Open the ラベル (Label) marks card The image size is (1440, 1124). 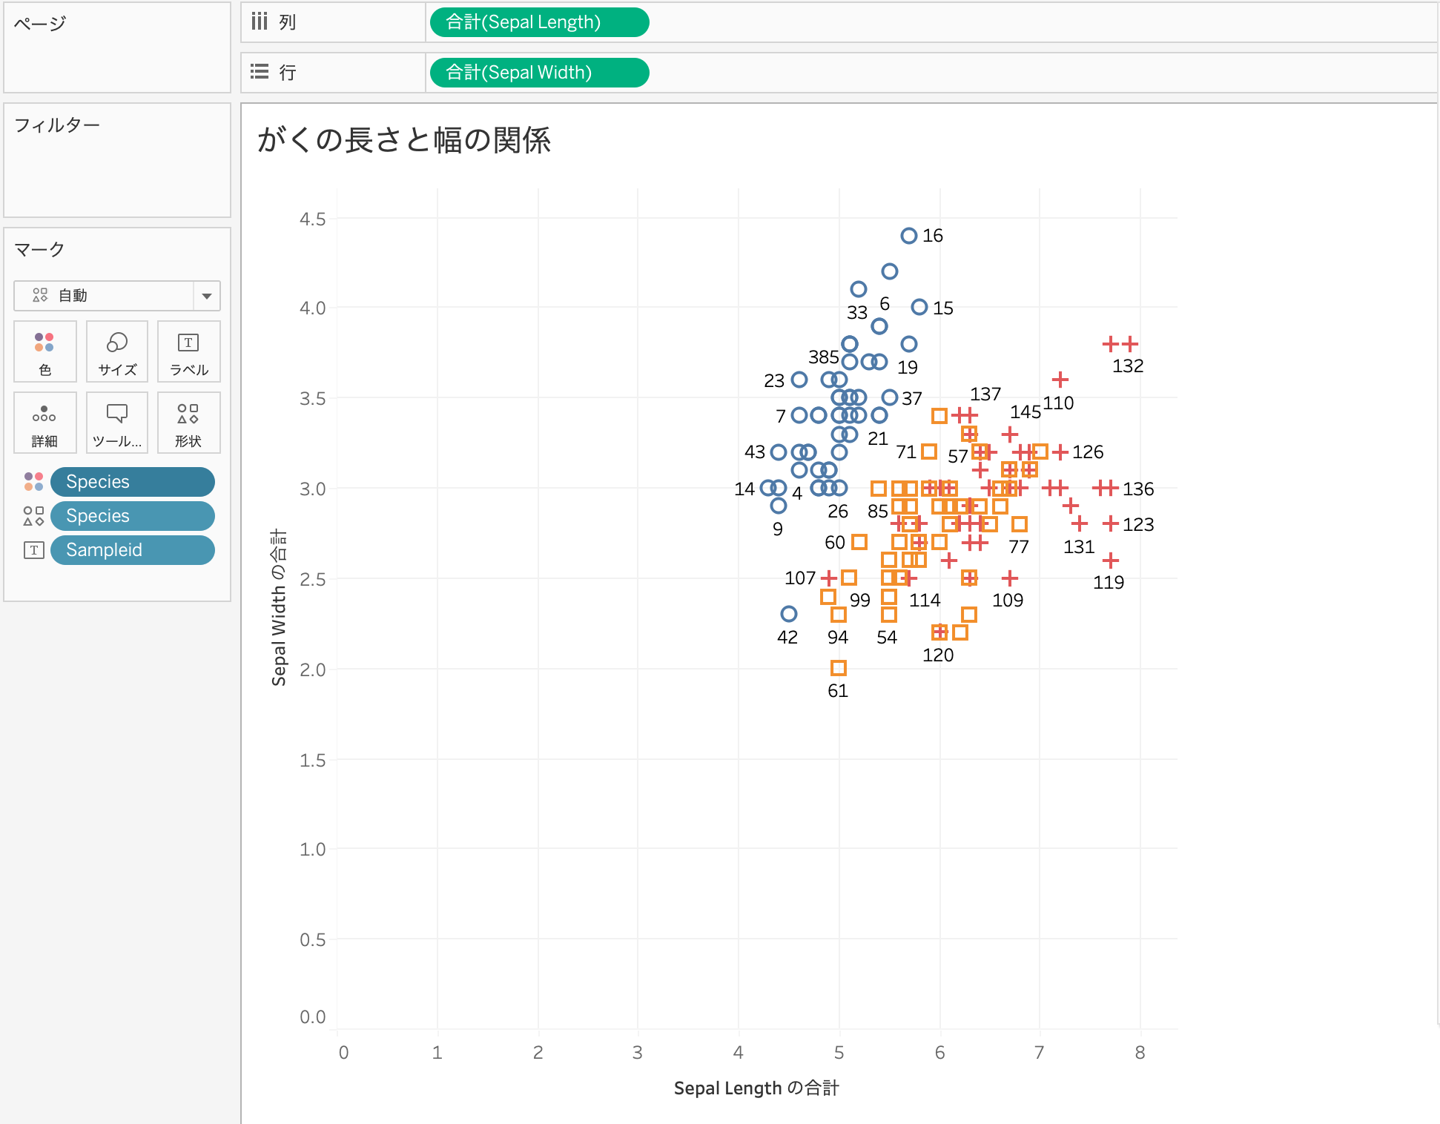tap(188, 351)
